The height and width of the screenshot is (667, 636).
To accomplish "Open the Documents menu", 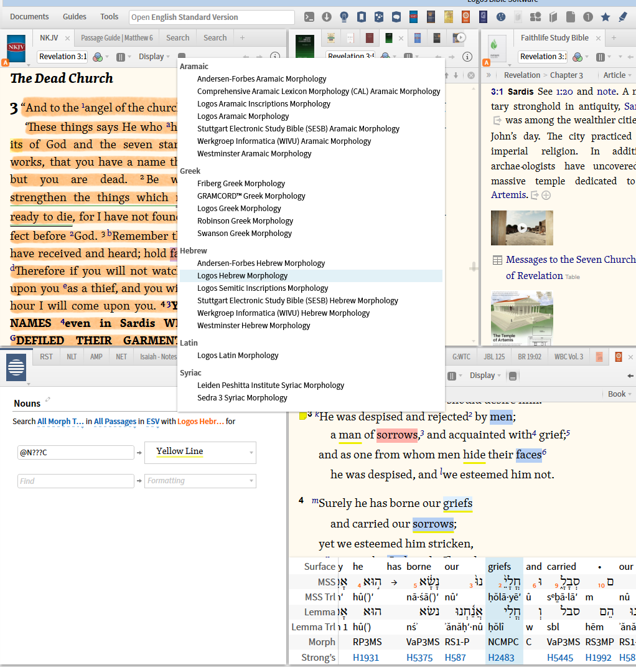I will (x=29, y=17).
